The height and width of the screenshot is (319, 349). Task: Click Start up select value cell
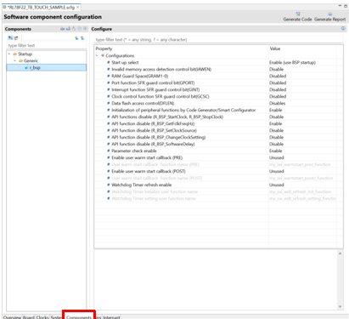302,62
